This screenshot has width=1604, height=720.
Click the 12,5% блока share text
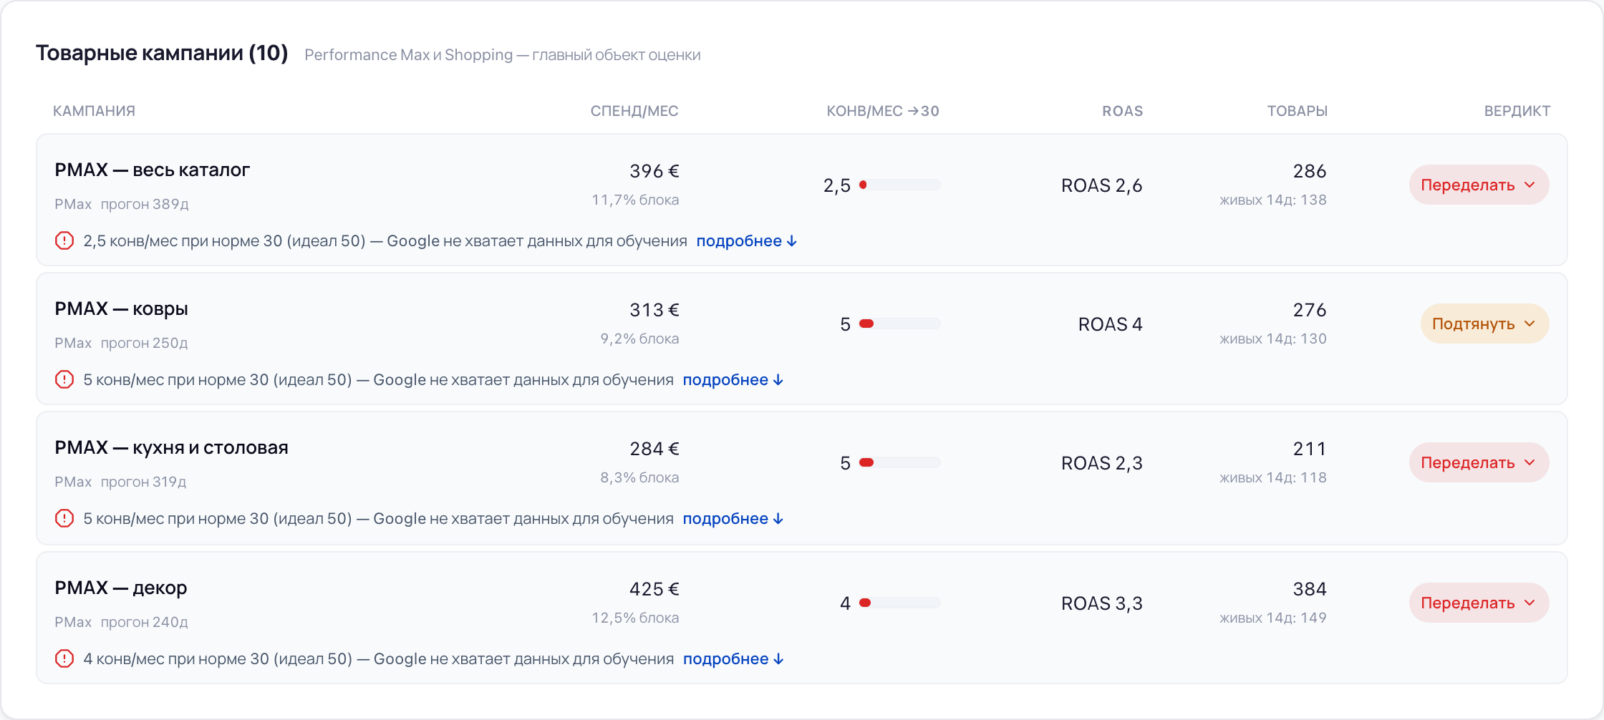point(635,618)
